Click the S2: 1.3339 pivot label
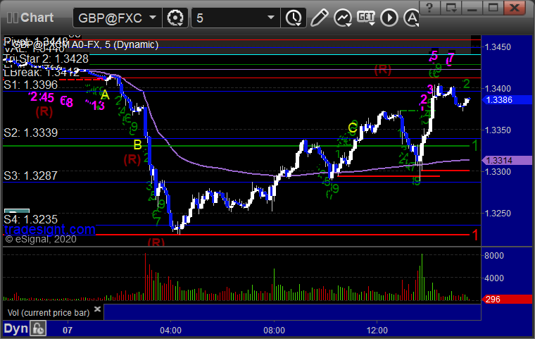The height and width of the screenshot is (339, 535). coord(31,132)
